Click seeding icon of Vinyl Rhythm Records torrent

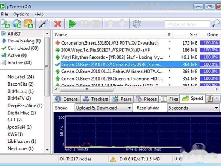(x=57, y=57)
